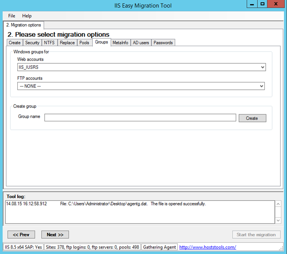The image size is (287, 254).
Task: Click the 'Gathering Agent' status entry
Action: click(x=159, y=247)
